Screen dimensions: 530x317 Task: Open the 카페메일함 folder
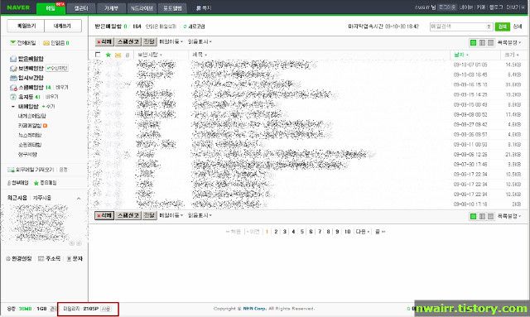[x=30, y=125]
